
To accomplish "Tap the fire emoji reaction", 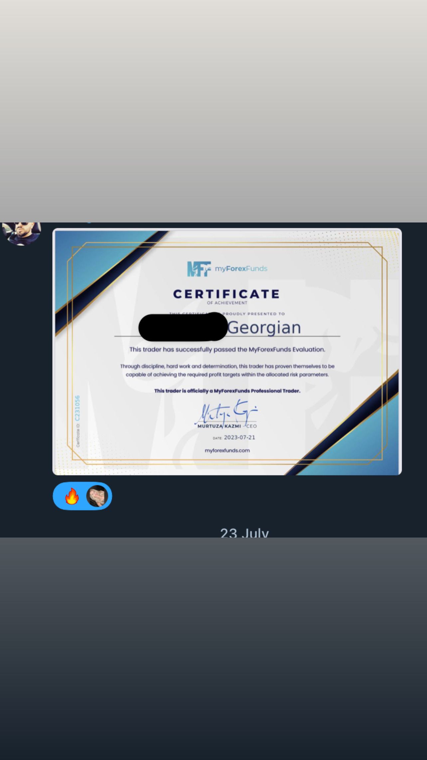I will pos(71,496).
